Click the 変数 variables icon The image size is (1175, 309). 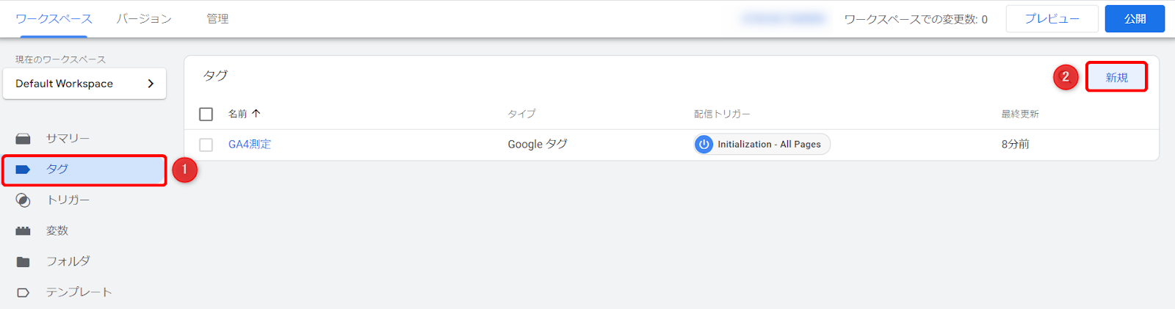tap(23, 231)
